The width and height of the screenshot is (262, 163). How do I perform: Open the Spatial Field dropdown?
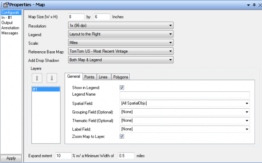(185, 103)
